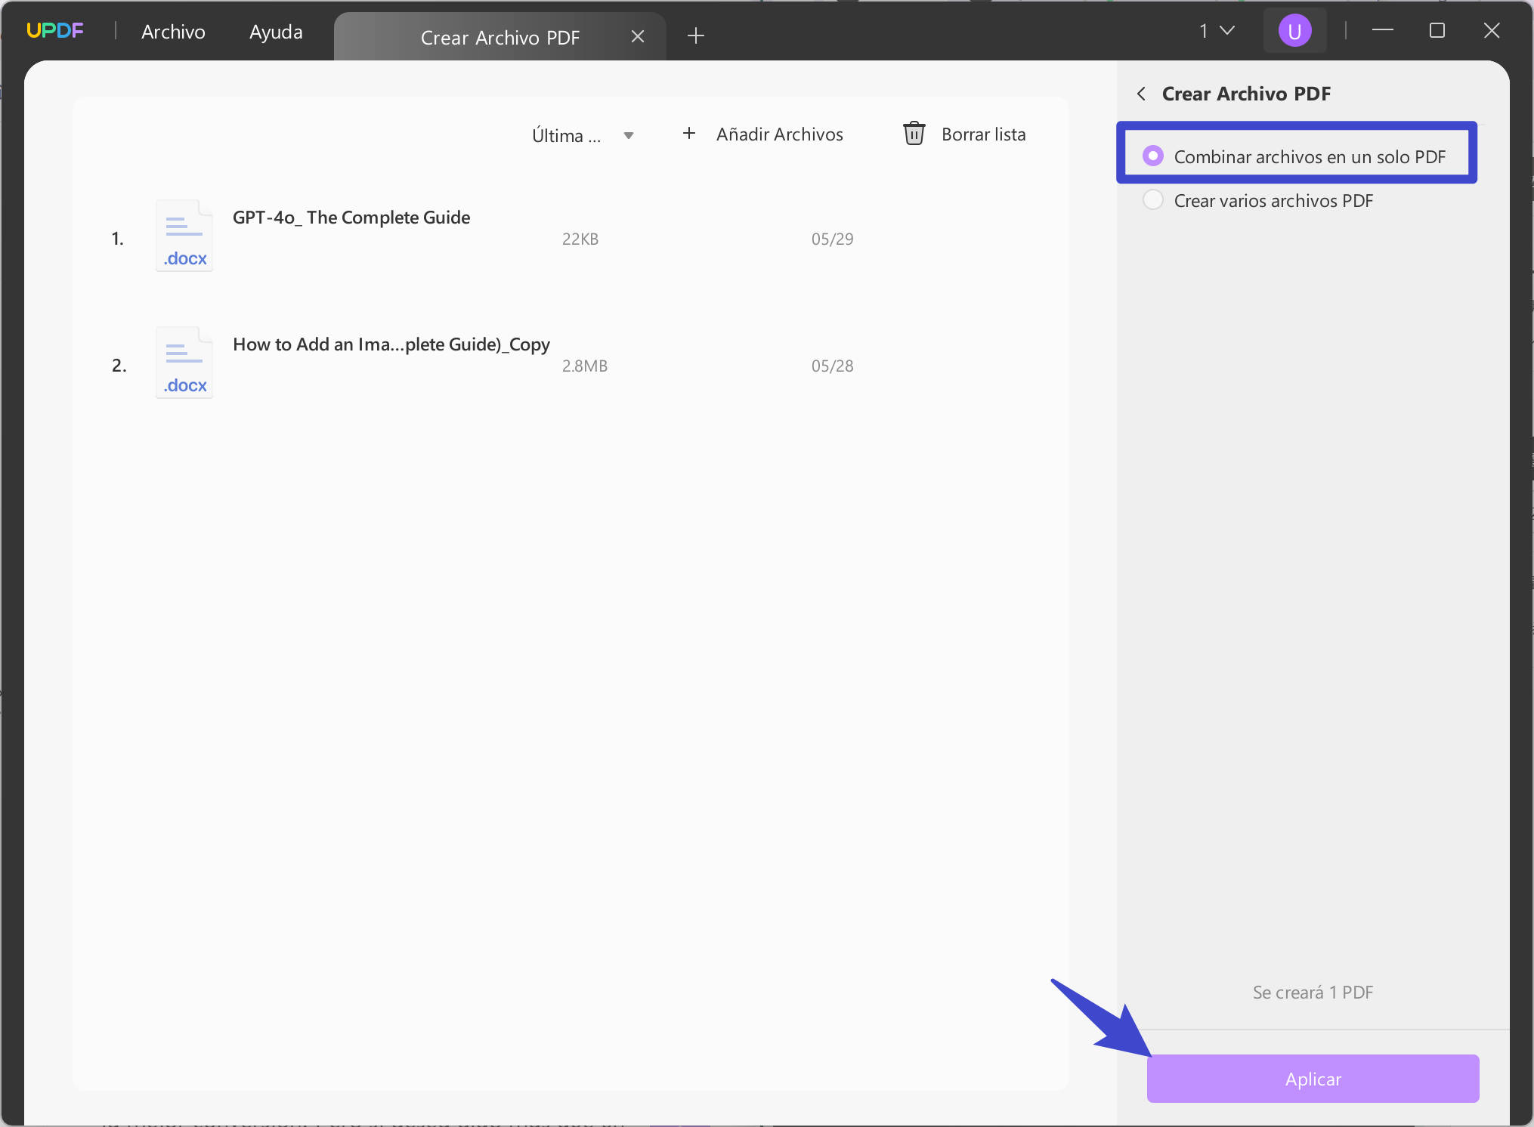Click the Aplicar button

pyautogui.click(x=1312, y=1078)
